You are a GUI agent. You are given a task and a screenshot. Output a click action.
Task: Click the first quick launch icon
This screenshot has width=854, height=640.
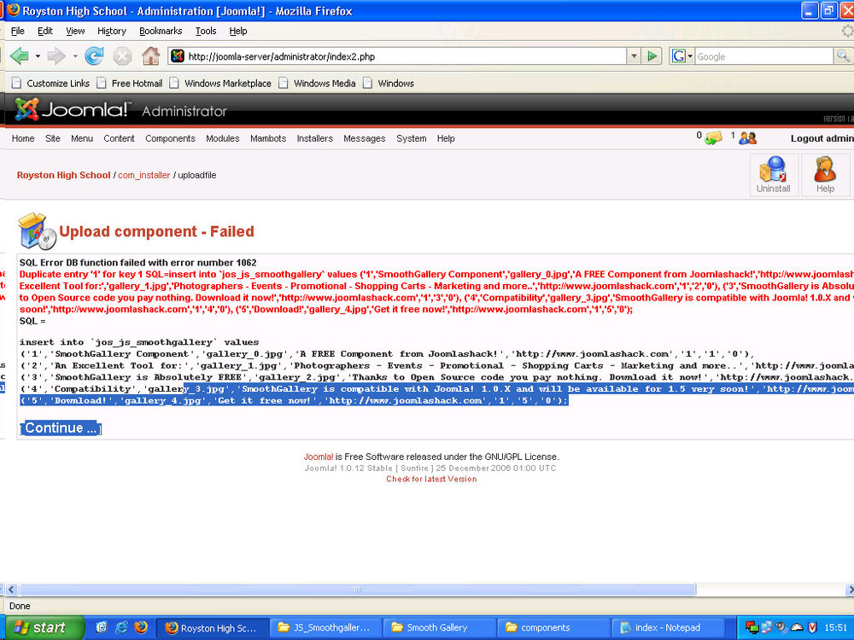pyautogui.click(x=102, y=627)
